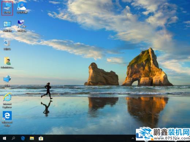The width and height of the screenshot is (190, 142).
Task: Select the Administrator user folder icon
Action: click(x=7, y=63)
